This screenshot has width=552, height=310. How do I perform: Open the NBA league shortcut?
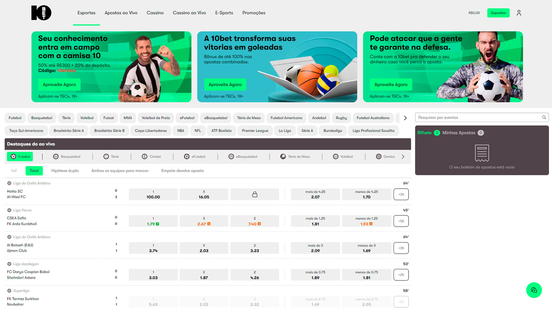(x=181, y=131)
